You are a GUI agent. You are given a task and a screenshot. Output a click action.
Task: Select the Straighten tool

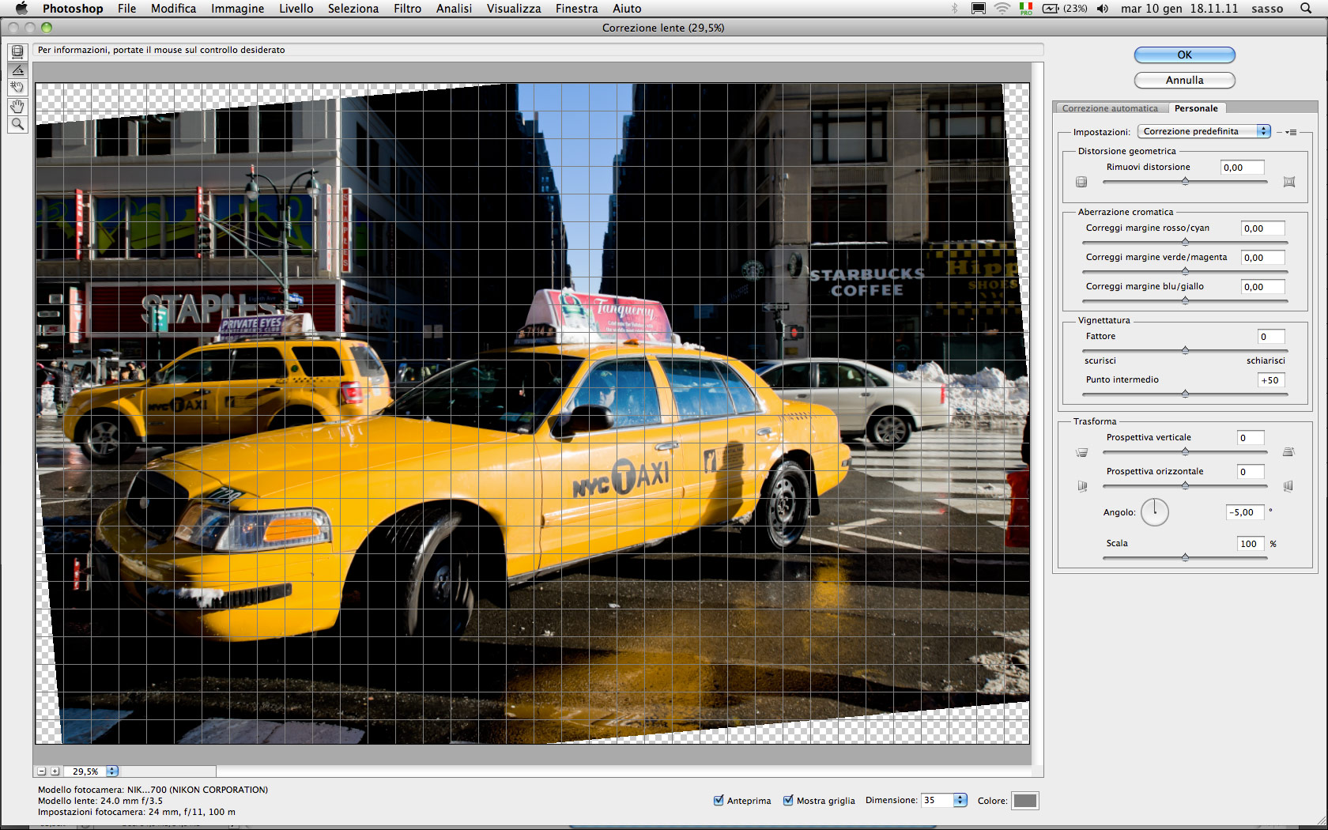pos(17,70)
